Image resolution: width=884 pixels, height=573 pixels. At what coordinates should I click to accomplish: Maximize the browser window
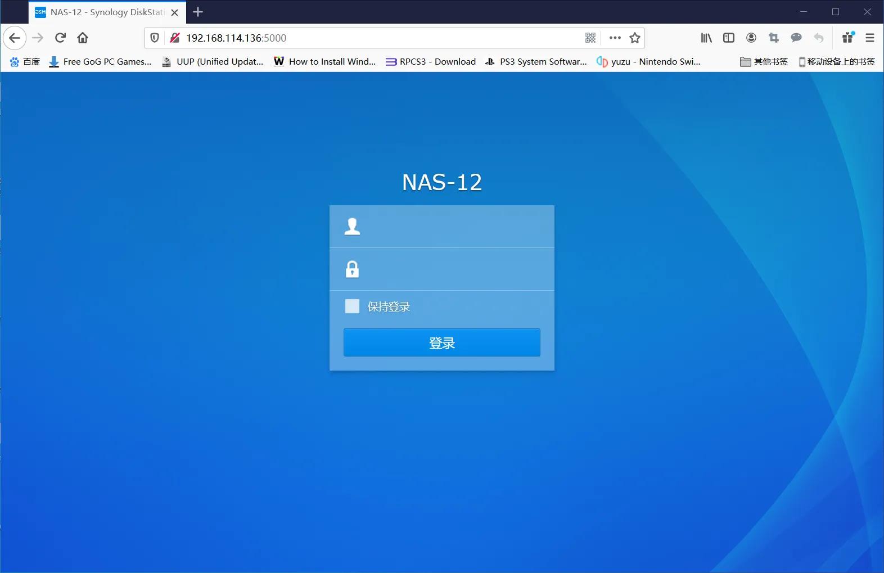(836, 12)
